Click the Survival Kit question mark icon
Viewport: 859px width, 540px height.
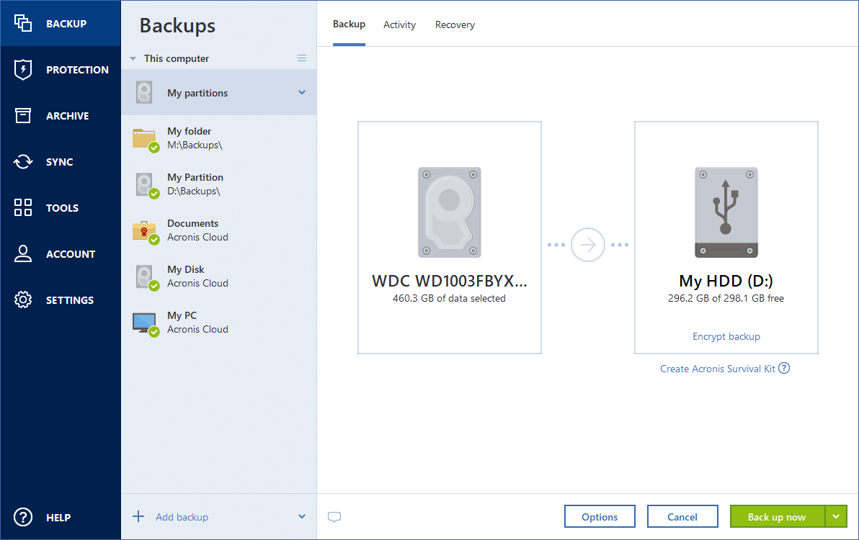point(785,368)
